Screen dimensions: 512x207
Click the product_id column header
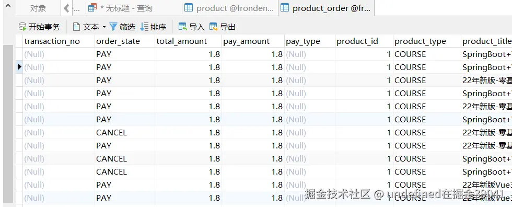pyautogui.click(x=364, y=41)
